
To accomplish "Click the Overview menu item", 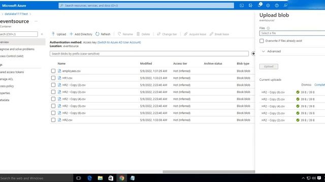I will coord(22,42).
